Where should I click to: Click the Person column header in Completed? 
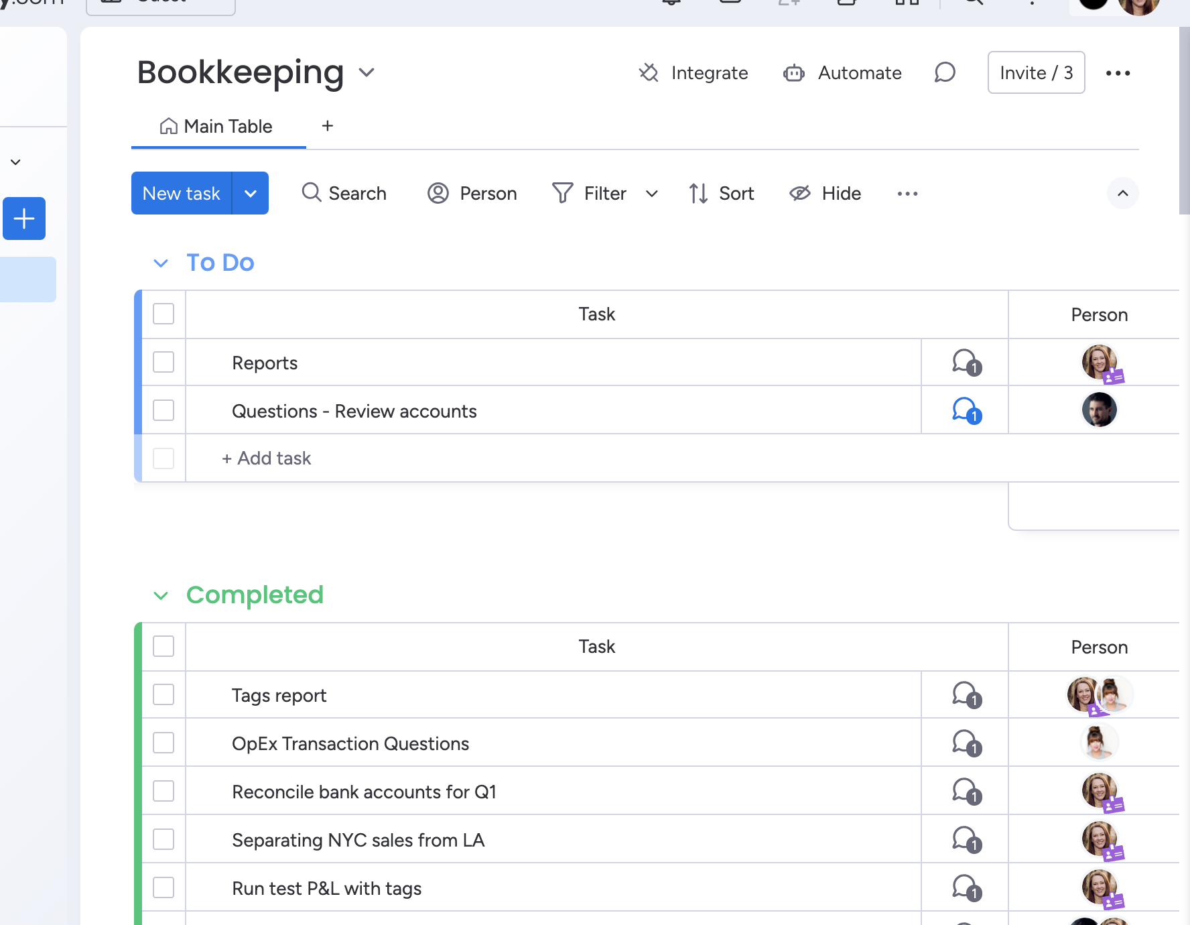pos(1099,647)
